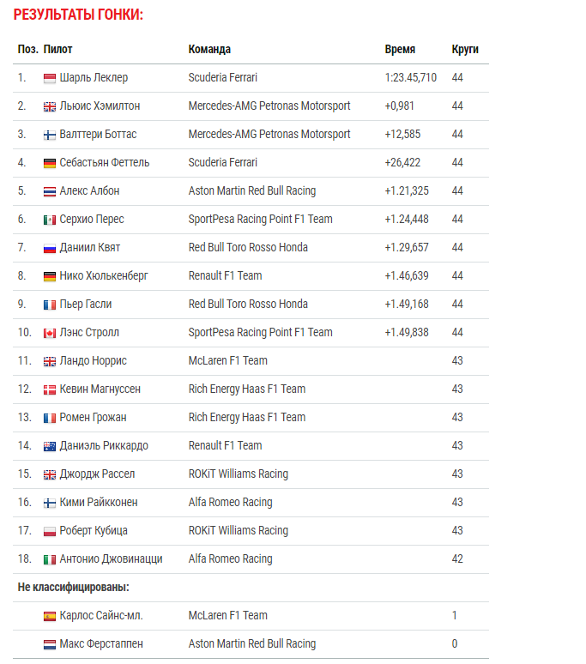586x664 pixels.
Task: Click team Red Bull Toro Rosso Honda for Гасли
Action: point(248,304)
